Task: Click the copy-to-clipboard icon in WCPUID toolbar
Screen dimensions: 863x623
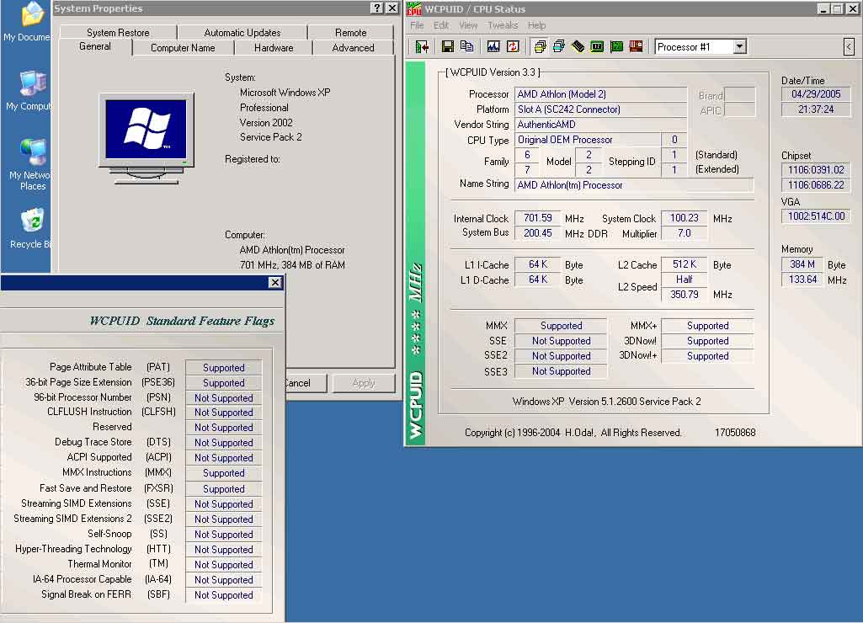Action: (466, 47)
